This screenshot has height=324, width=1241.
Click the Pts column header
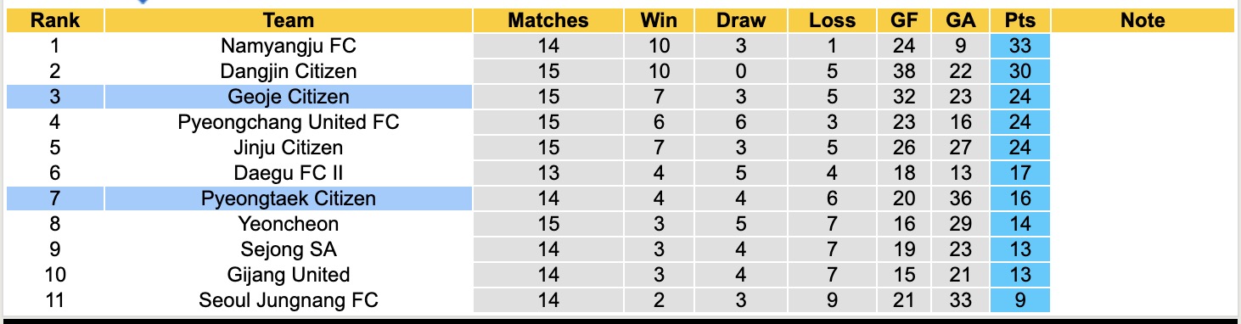pos(1019,20)
